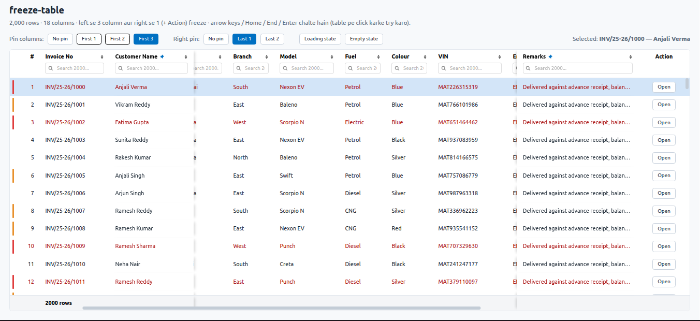
Task: Click the pin icon beside Remarks header
Action: tap(550, 56)
